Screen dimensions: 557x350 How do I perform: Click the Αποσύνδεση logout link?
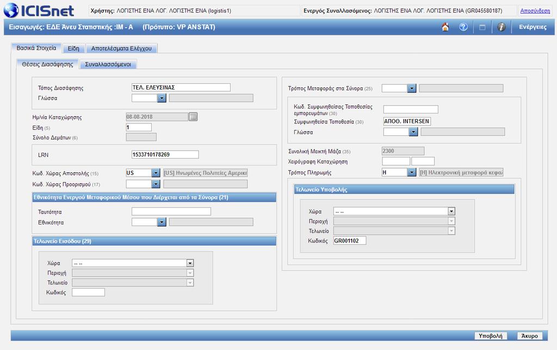click(535, 11)
